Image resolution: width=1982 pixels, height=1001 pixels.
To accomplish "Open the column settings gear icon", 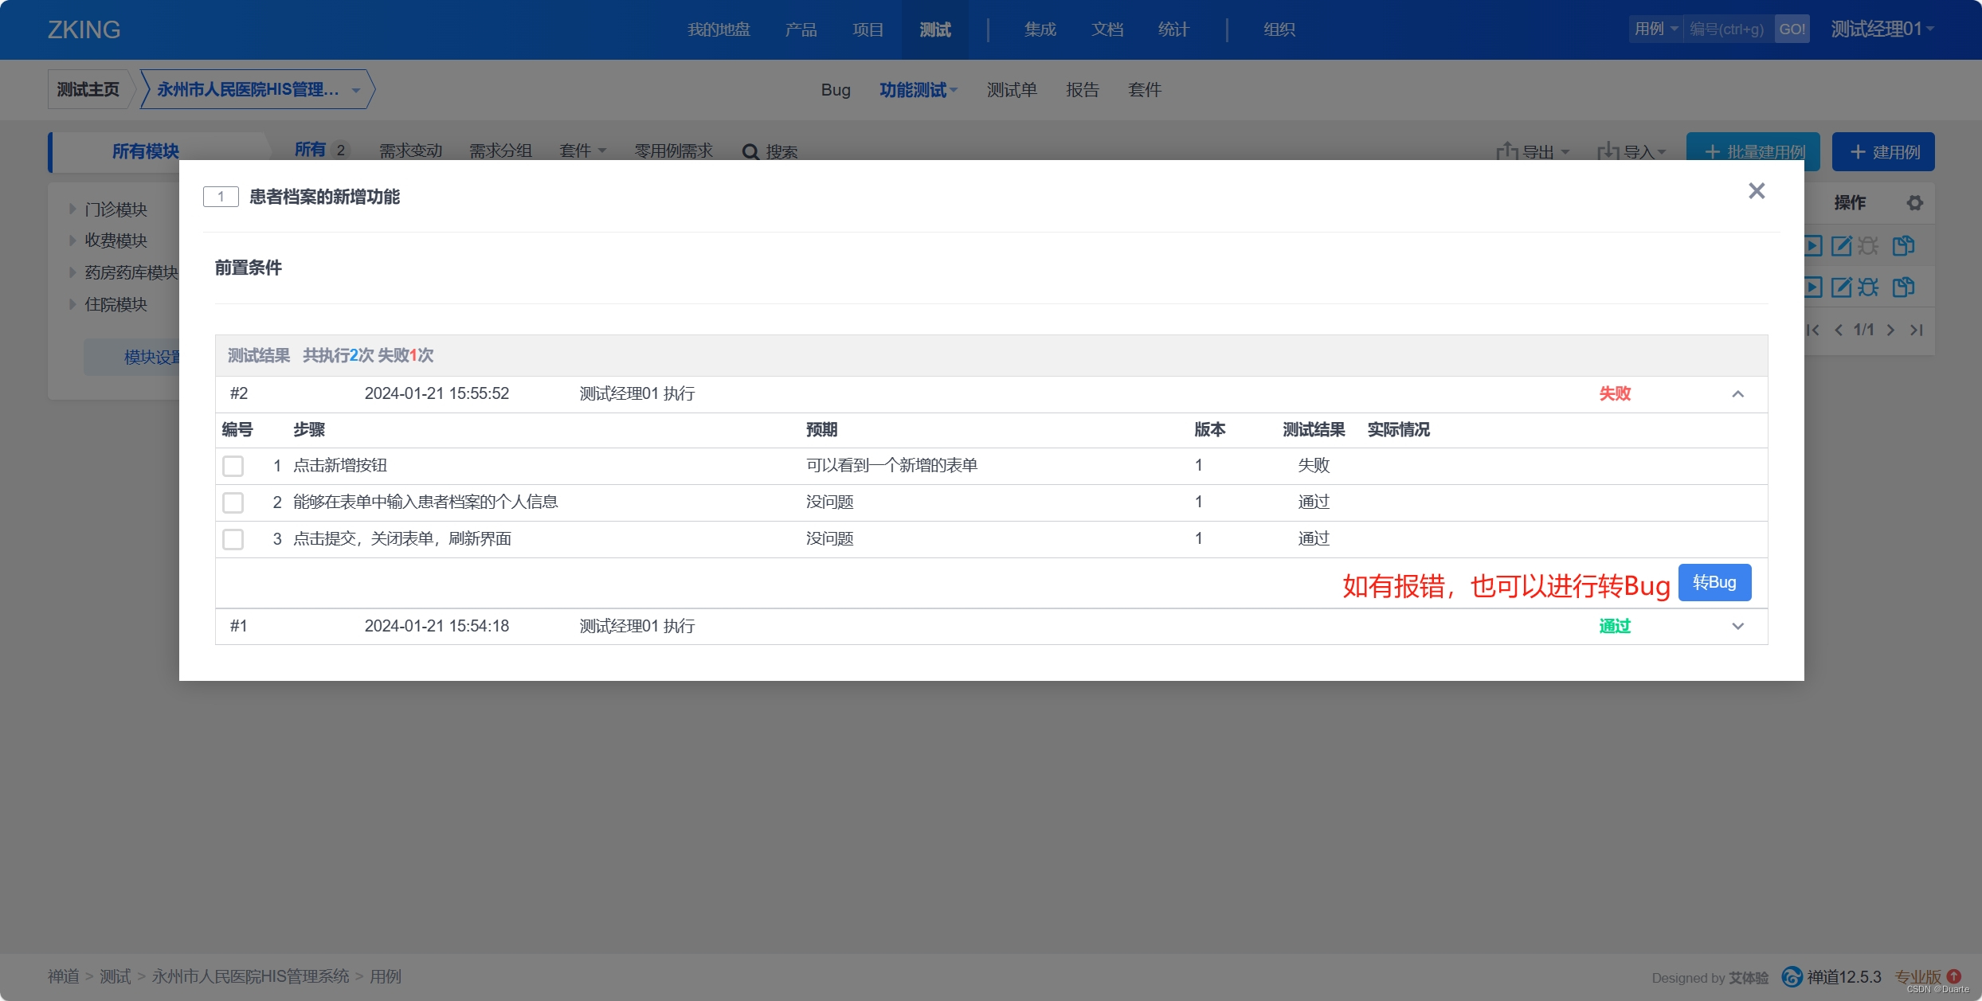I will click(x=1914, y=203).
